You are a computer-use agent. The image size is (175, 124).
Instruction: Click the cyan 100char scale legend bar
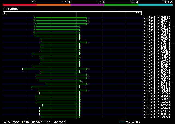click(122, 122)
